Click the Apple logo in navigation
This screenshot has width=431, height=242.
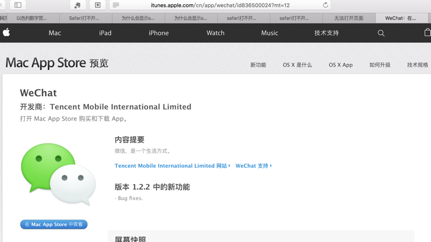[x=6, y=33]
